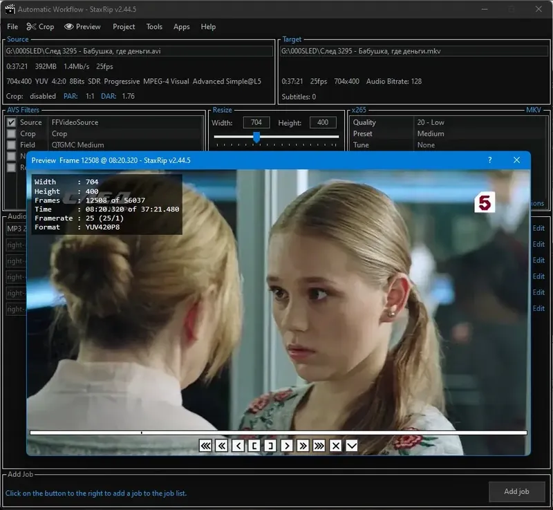553x510 pixels.
Task: Jump far forward with triple-right arrow button
Action: point(319,446)
